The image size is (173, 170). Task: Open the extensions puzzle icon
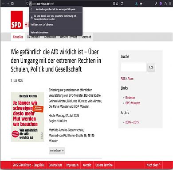coord(165,4)
